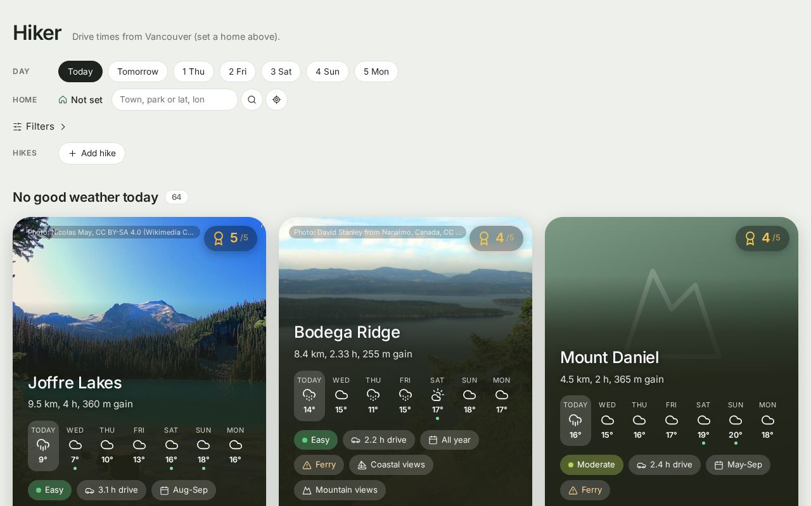Expand Filters with the chevron arrow
This screenshot has width=811, height=506.
63,126
